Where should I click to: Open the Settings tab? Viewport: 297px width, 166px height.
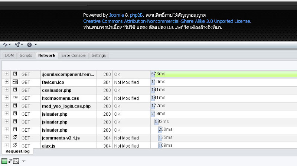(99, 55)
